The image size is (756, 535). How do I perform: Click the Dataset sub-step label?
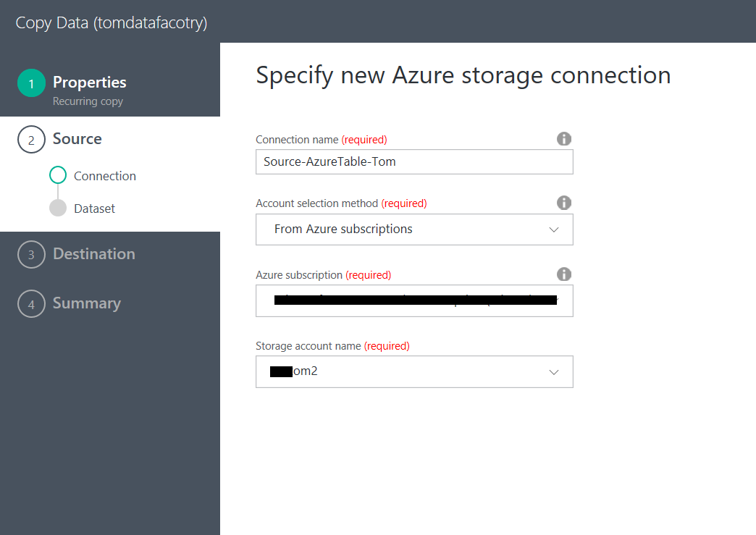tap(94, 208)
